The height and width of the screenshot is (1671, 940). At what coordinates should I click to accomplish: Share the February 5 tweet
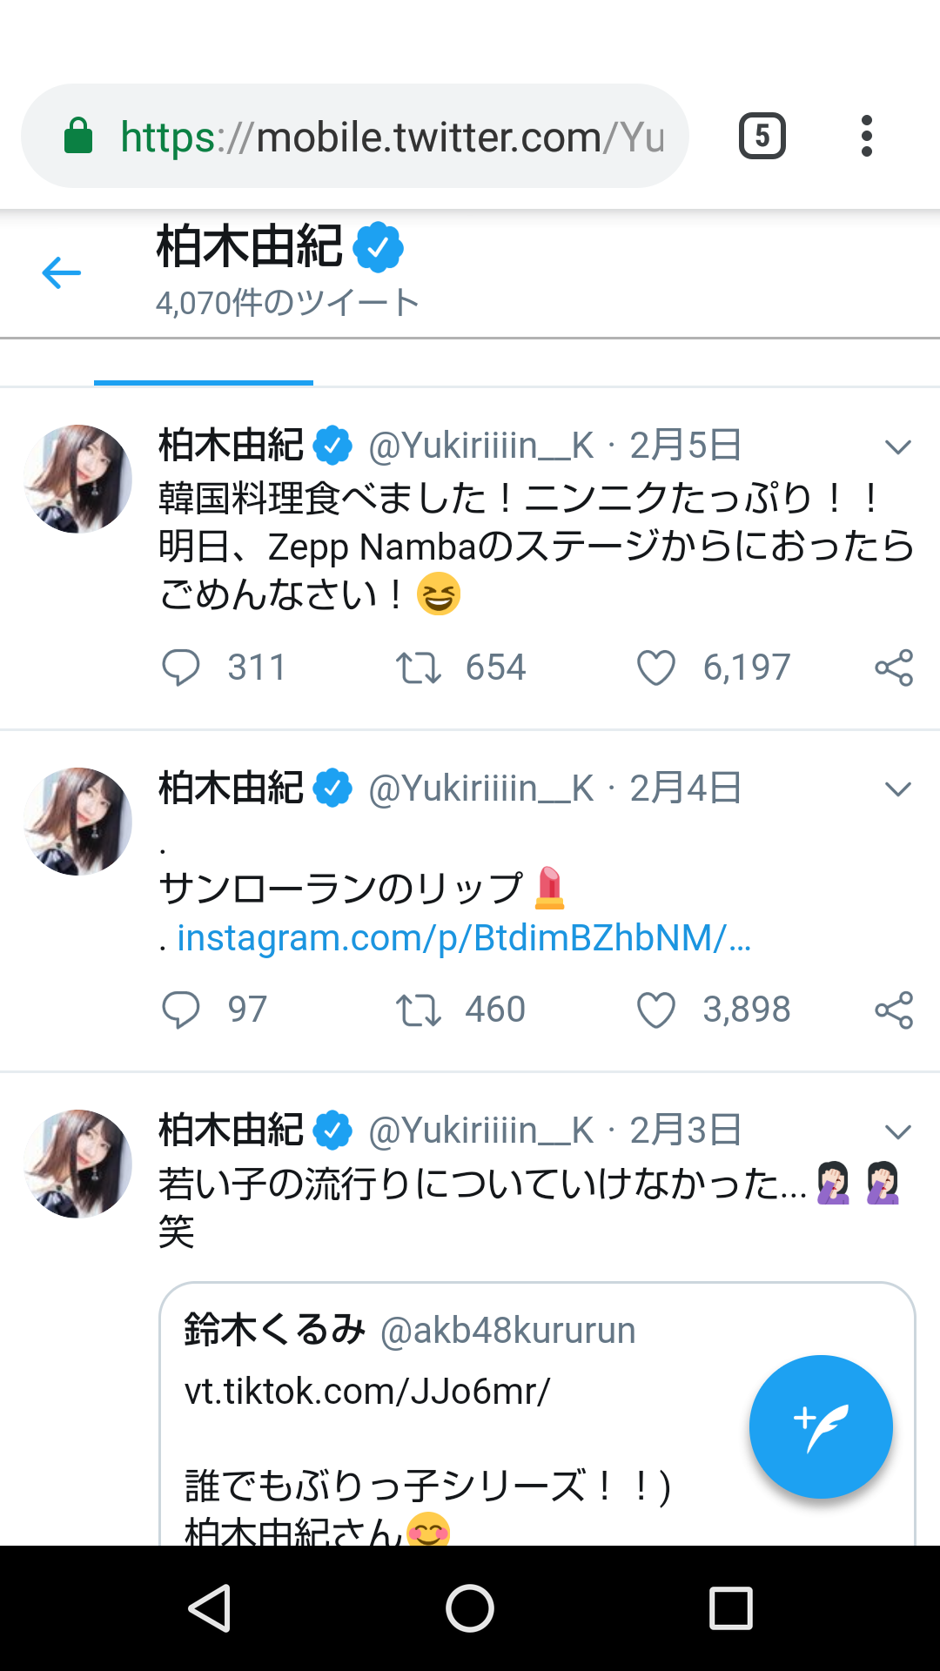894,668
